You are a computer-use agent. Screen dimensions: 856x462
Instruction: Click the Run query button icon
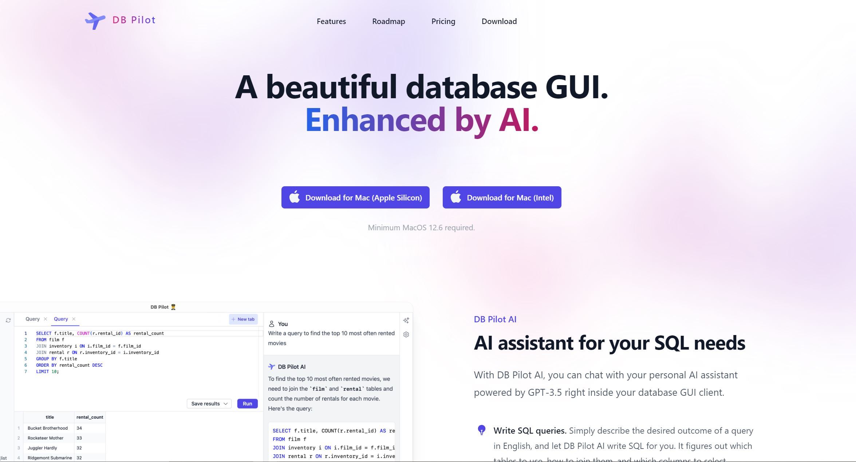(247, 403)
